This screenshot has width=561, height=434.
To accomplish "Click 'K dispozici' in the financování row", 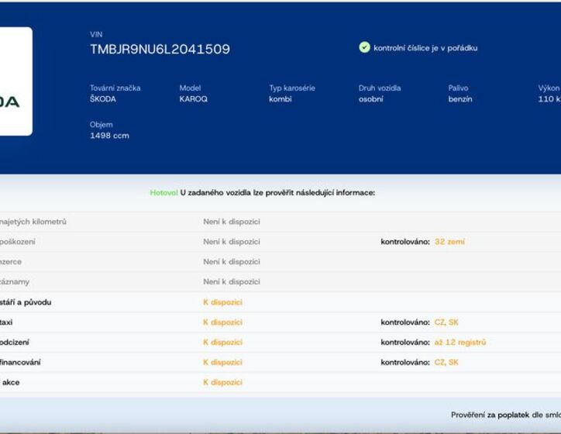I will (222, 363).
